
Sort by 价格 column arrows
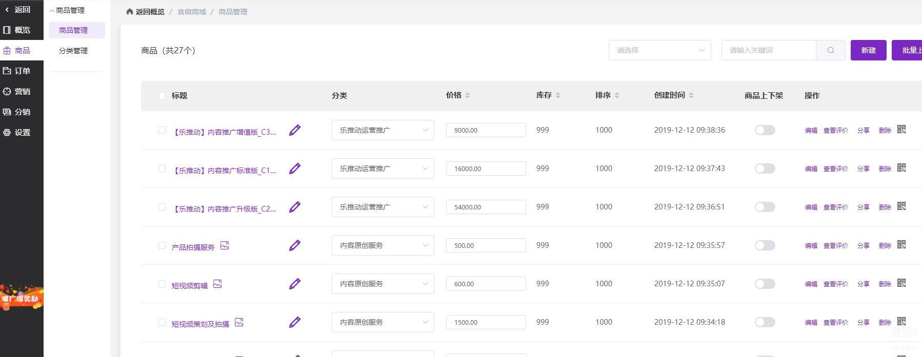468,95
